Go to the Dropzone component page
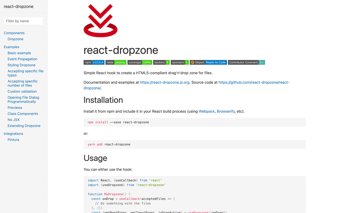Viewport: 342px width, 213px height. [x=15, y=39]
